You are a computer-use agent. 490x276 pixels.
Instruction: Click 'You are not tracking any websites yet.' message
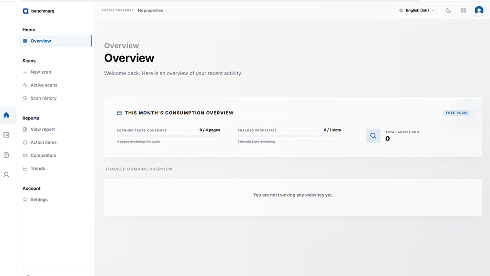point(293,195)
